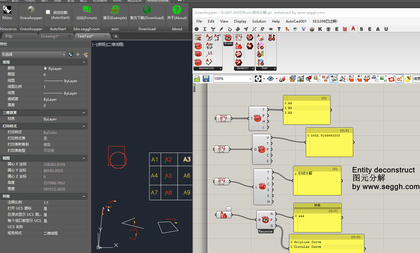Open the selection dropdown in properties panel

(x=64, y=54)
